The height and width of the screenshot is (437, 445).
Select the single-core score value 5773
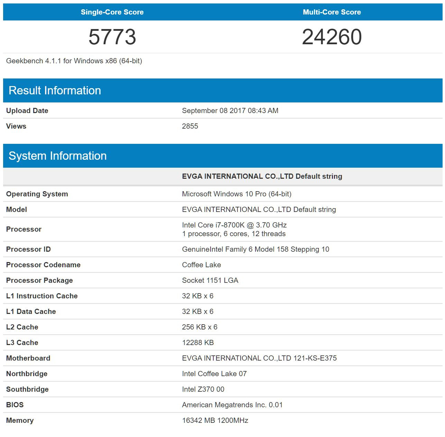112,37
